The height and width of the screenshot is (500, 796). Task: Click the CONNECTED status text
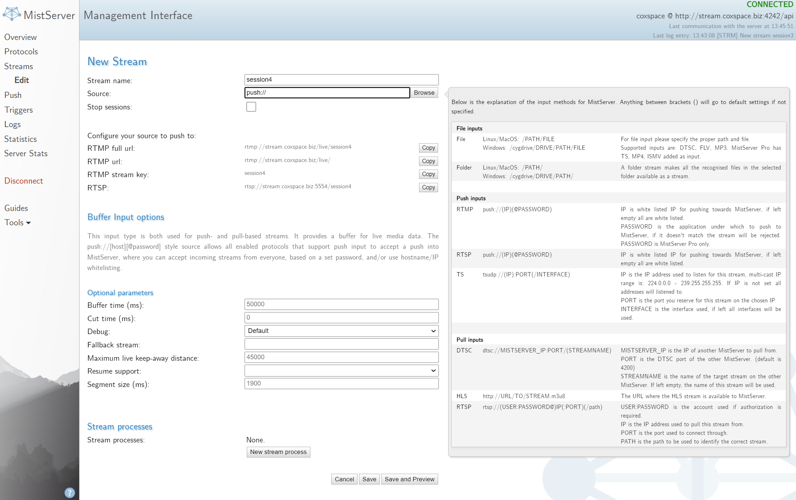770,4
